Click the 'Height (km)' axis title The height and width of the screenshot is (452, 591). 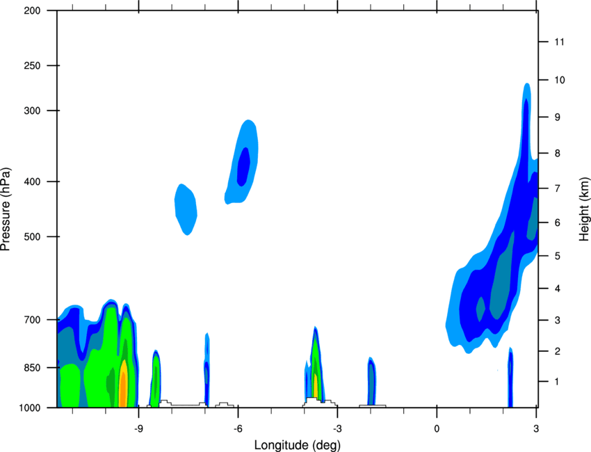click(x=584, y=209)
